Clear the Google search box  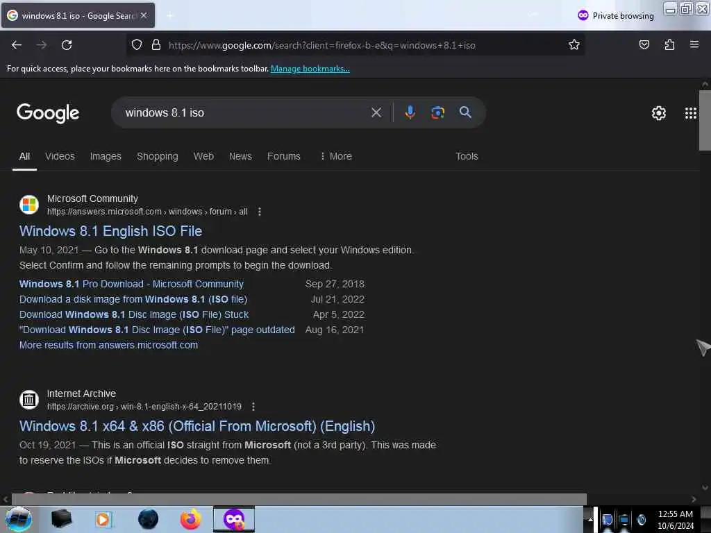(x=376, y=112)
